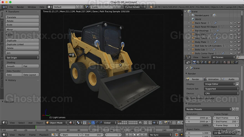Toggle selectability arrow for Bar Housings

pyautogui.click(x=235, y=31)
